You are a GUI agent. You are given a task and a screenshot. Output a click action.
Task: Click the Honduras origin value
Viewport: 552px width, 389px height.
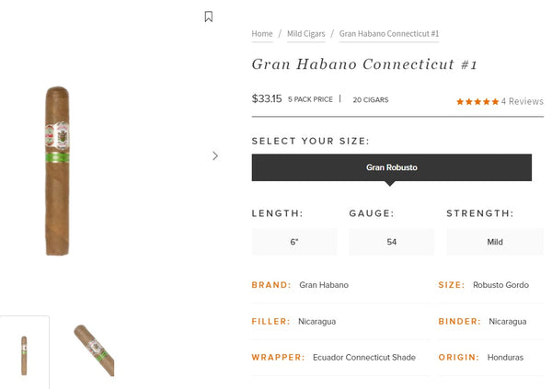507,358
